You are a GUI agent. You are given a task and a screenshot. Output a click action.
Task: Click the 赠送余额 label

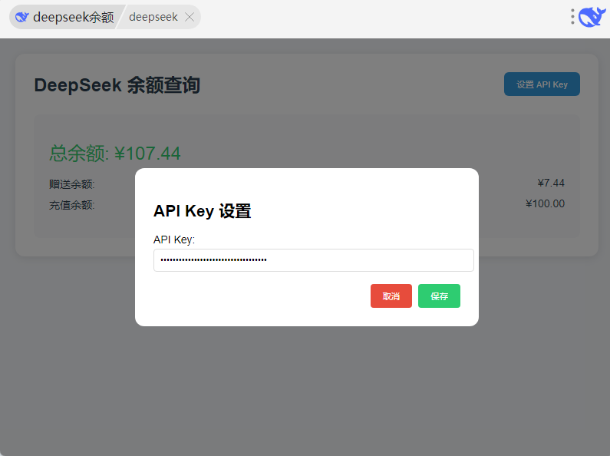72,184
